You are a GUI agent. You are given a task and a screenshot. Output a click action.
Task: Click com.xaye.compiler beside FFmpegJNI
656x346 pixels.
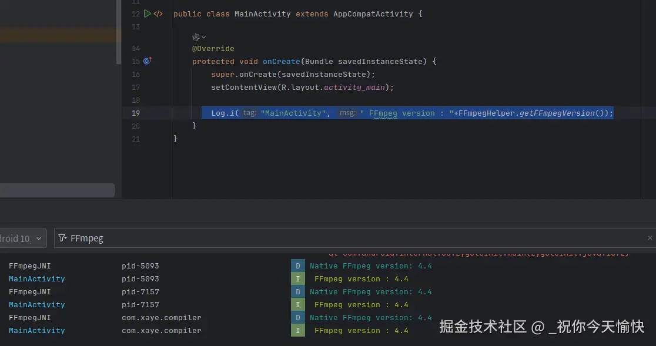click(162, 318)
